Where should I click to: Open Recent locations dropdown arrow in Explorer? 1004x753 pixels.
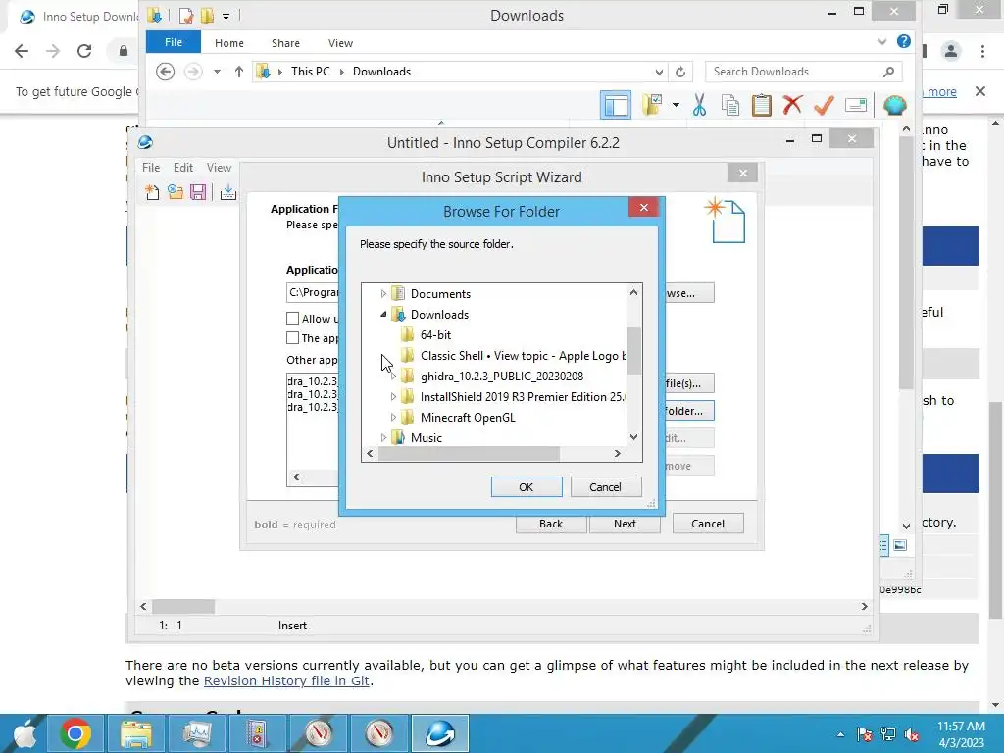(217, 71)
